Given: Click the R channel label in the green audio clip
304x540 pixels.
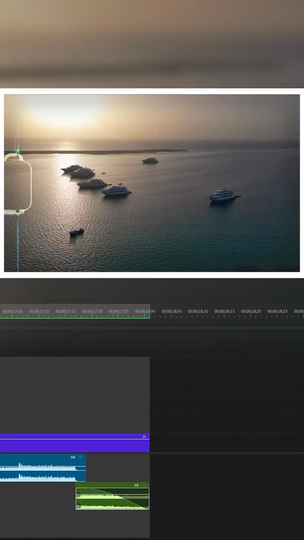Looking at the screenshot, I should (x=78, y=506).
